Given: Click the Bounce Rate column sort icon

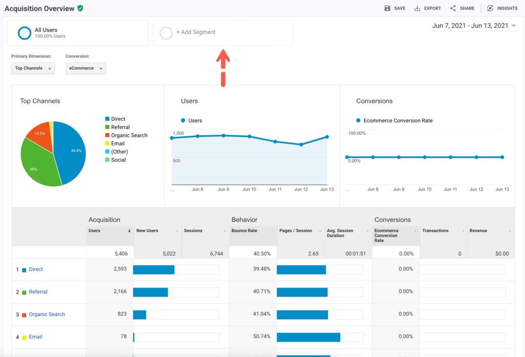Looking at the screenshot, I should [x=271, y=231].
